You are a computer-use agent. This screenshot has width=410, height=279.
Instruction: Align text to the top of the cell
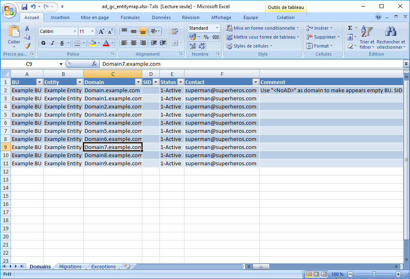pos(124,31)
